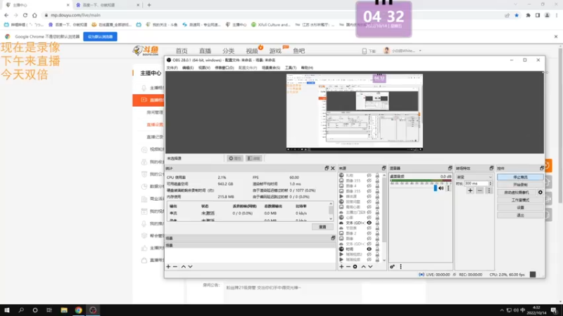Viewport: 563px width, 316px height.
Task: Move scene up arrow in Scenes dock
Action: coord(184,267)
